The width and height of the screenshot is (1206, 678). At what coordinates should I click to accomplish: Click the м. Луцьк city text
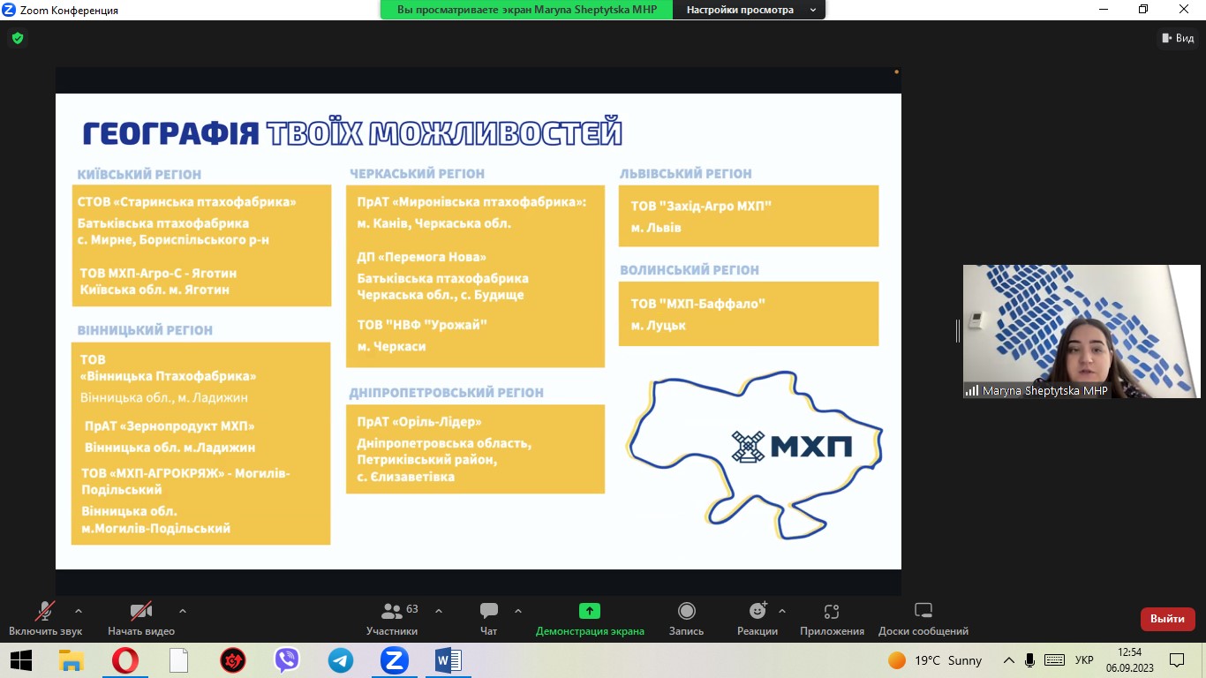pyautogui.click(x=658, y=326)
